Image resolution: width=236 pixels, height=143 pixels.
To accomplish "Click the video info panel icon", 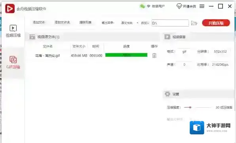I will pos(167,37).
